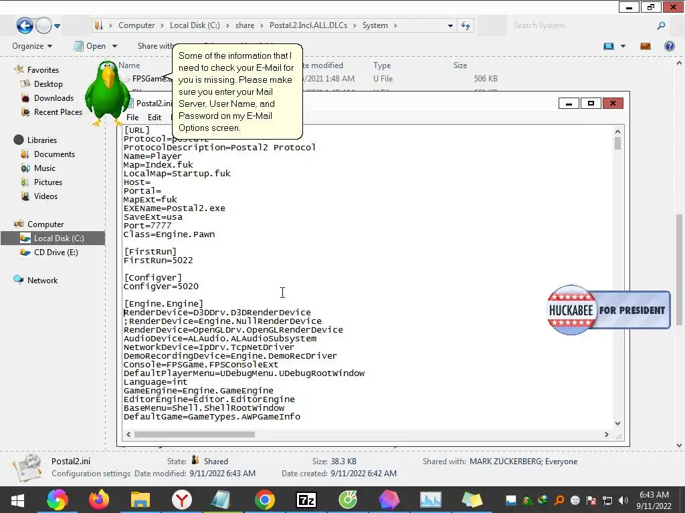Click the Notepad horizontal scrollbar thumb

[195, 434]
